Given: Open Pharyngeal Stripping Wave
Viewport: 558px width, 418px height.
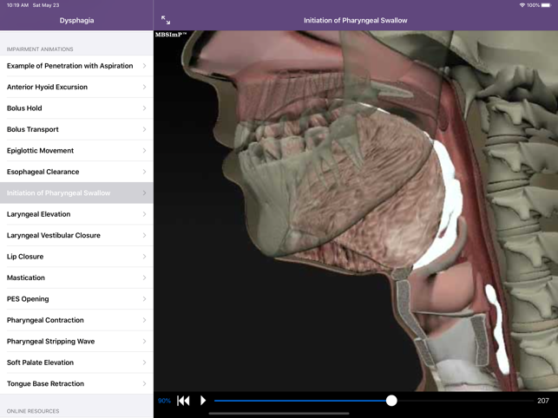Looking at the screenshot, I should point(50,342).
